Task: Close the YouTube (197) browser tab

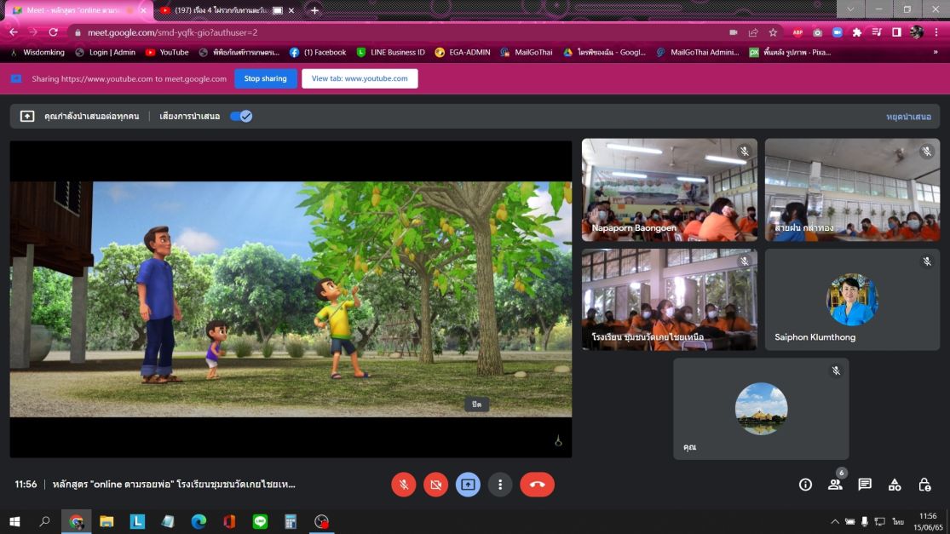Action: click(x=291, y=10)
